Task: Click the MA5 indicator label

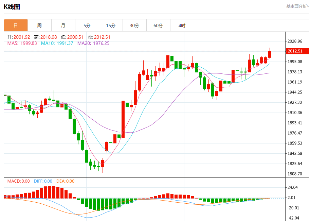Action: 22,43
